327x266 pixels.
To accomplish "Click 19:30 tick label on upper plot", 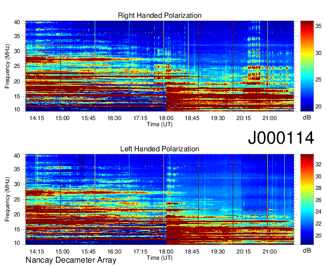I will pyautogui.click(x=218, y=118).
